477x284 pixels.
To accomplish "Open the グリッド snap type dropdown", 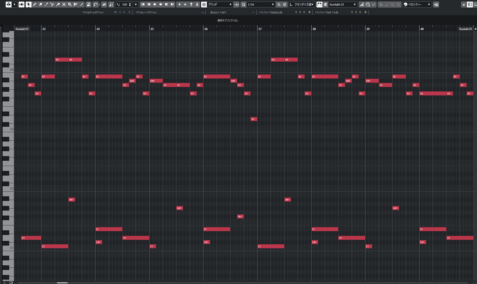I will pos(220,4).
